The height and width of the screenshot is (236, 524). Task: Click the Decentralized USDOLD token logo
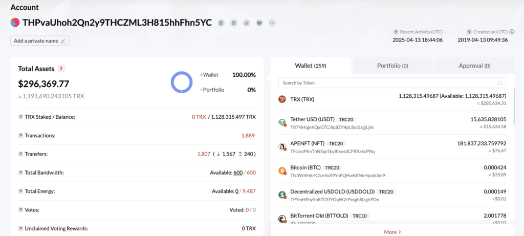pyautogui.click(x=282, y=195)
